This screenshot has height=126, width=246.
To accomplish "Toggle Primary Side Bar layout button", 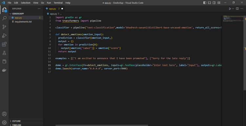I will click(205, 3).
